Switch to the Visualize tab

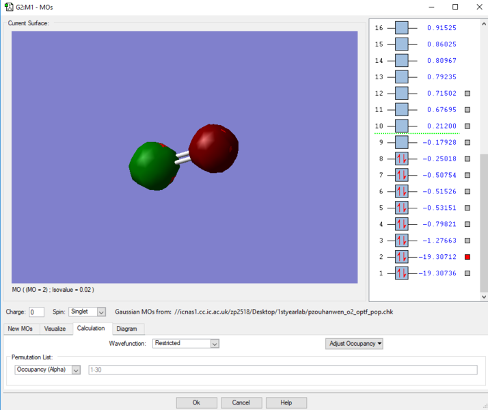[x=55, y=329]
